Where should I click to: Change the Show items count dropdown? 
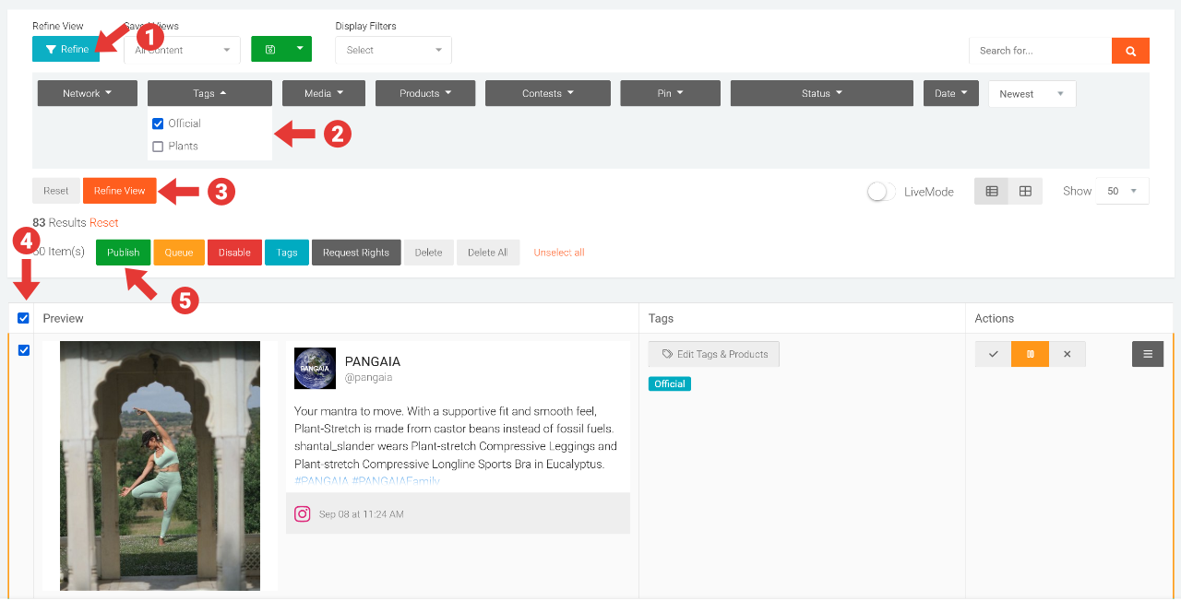click(x=1122, y=191)
